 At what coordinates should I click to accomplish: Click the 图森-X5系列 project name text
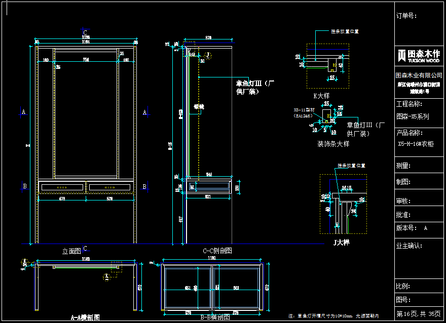(x=412, y=116)
